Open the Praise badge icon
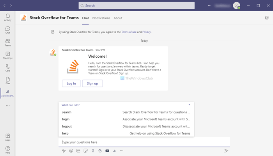This screenshot has width=273, height=156. 93,151
